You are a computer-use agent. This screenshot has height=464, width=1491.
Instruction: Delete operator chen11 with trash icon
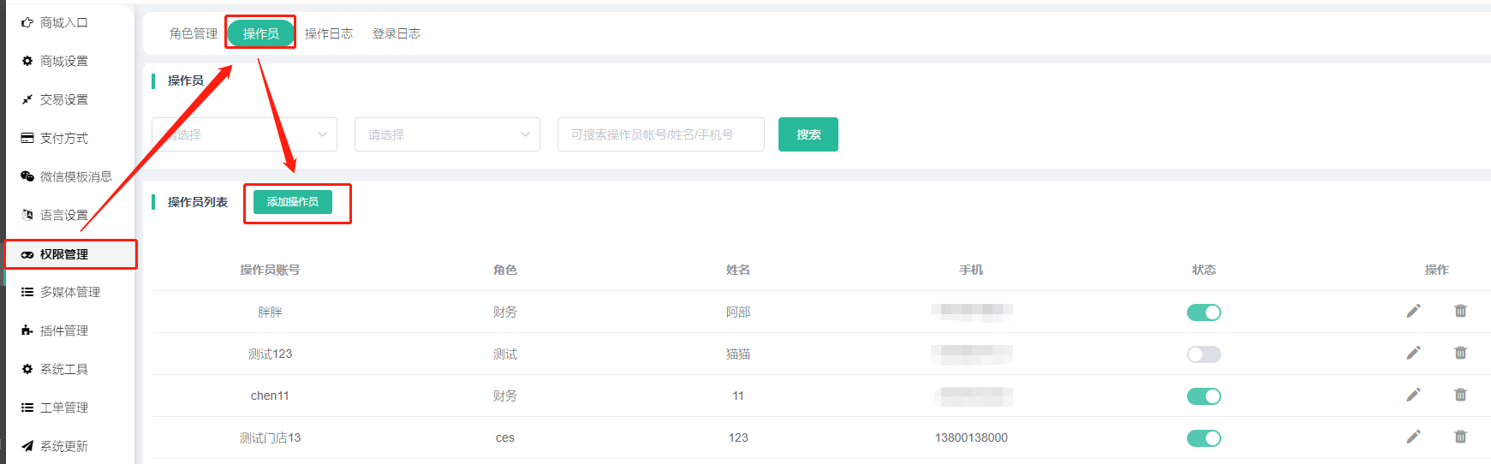pyautogui.click(x=1460, y=395)
